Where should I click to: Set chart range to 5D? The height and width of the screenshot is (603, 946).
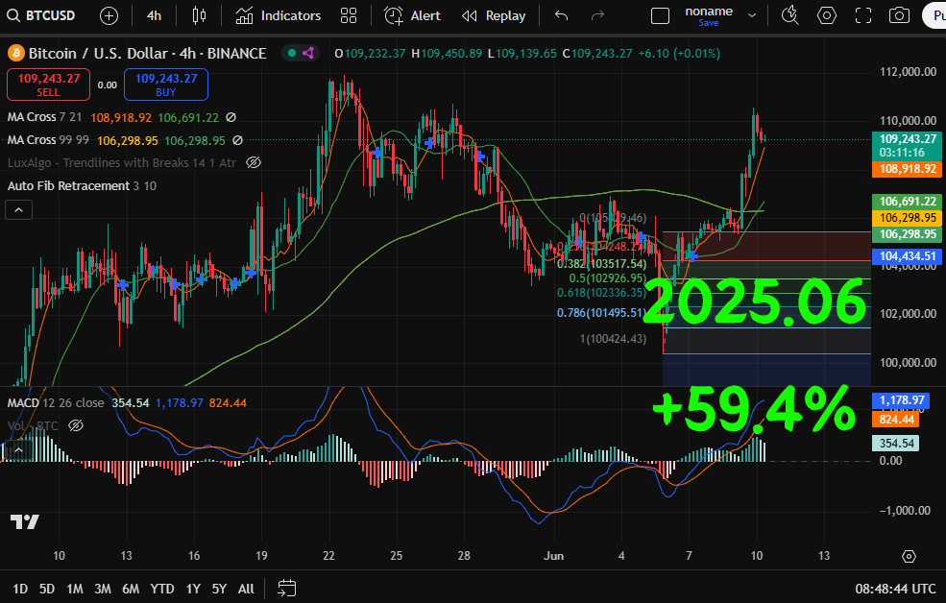[x=46, y=589]
